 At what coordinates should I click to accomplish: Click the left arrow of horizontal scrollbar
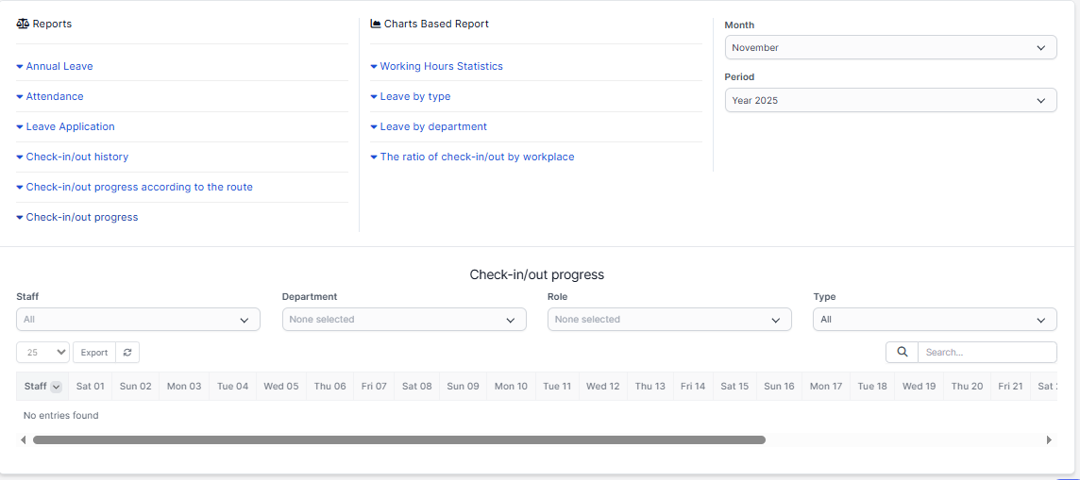click(23, 439)
